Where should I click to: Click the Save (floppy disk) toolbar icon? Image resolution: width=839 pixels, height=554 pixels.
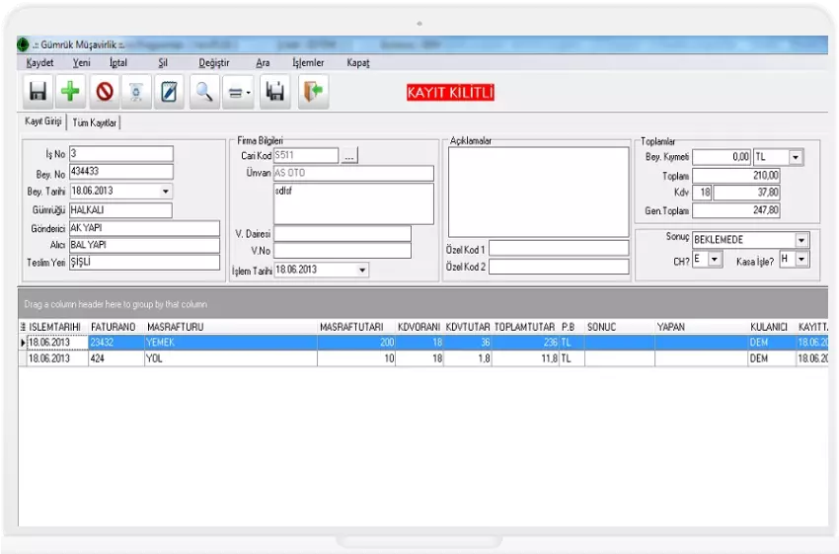coord(38,92)
